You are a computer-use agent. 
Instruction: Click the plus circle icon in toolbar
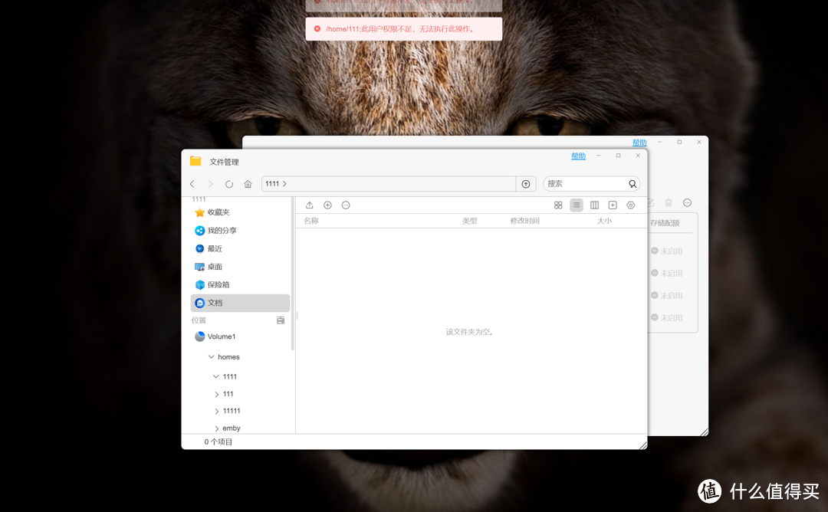click(327, 205)
